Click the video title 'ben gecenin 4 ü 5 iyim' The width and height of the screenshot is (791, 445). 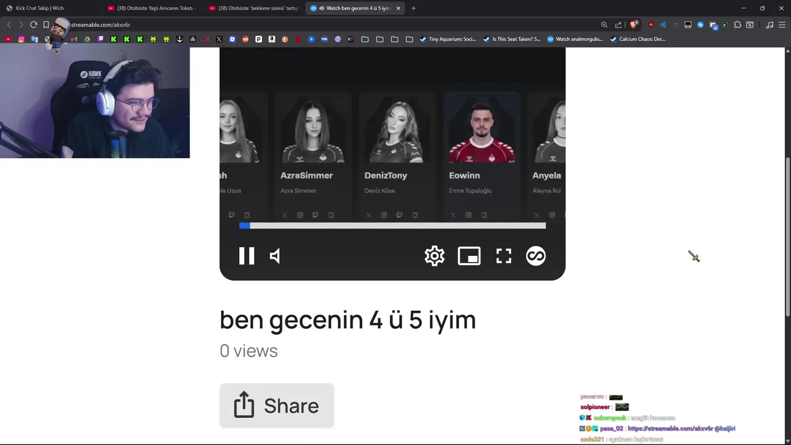click(x=347, y=320)
